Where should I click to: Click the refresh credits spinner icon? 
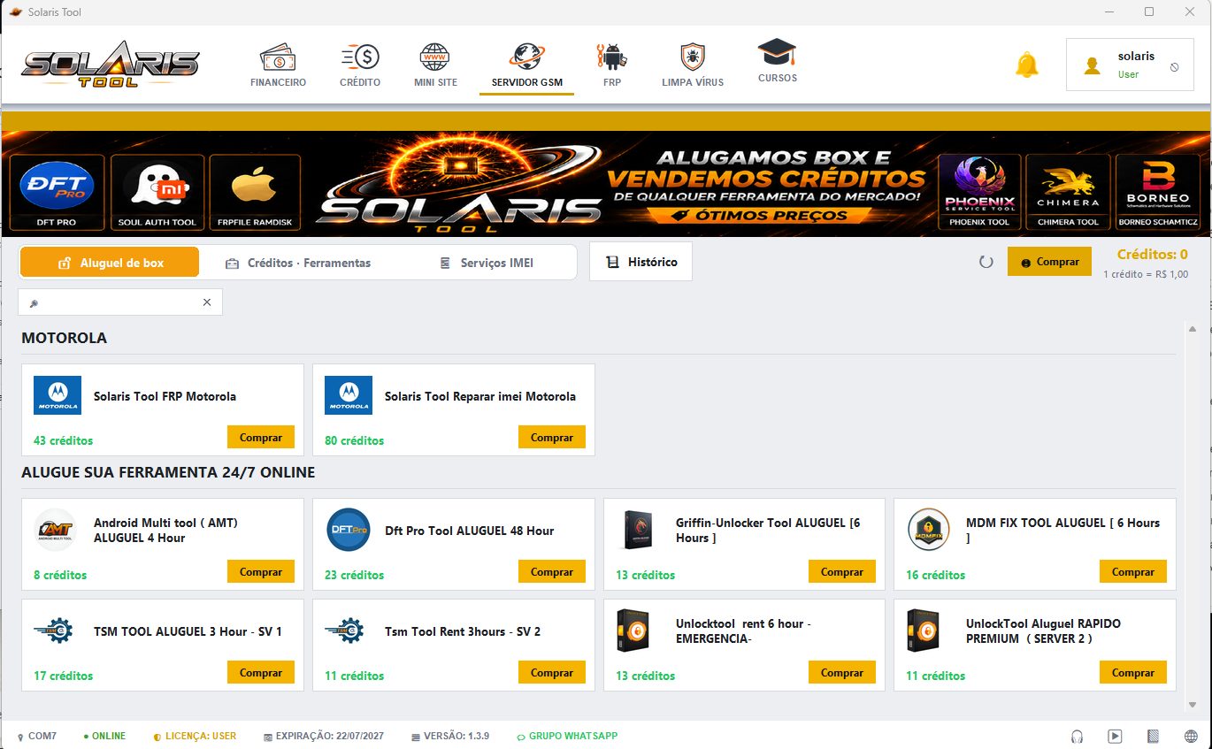click(986, 263)
